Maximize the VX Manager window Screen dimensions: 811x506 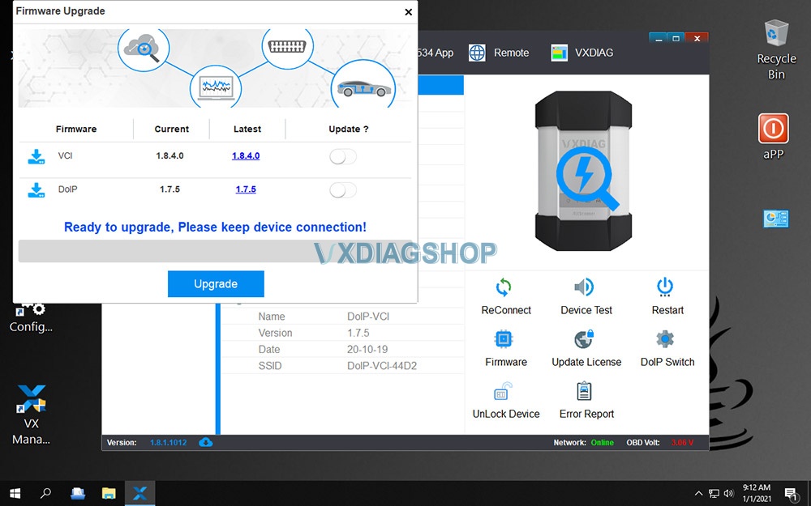pos(676,38)
